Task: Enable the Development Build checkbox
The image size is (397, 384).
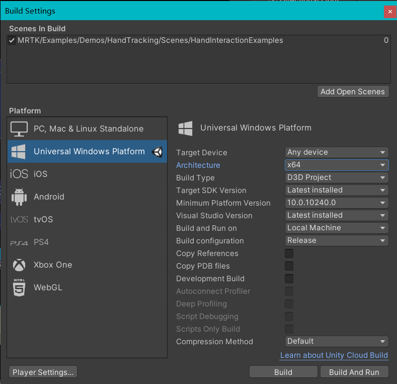Action: [x=289, y=279]
